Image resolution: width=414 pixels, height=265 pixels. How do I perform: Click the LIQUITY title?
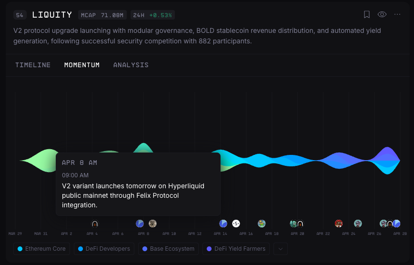52,15
